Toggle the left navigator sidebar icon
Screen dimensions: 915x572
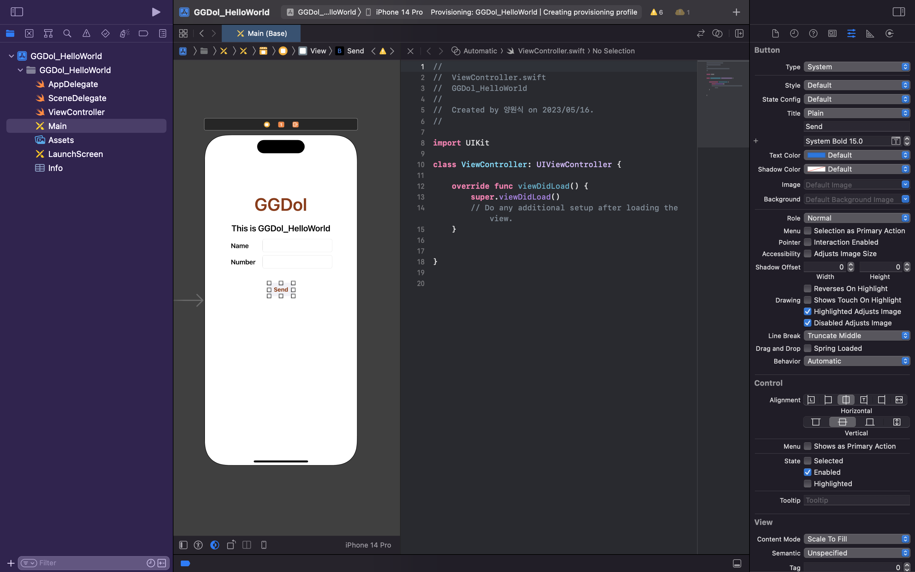(17, 12)
